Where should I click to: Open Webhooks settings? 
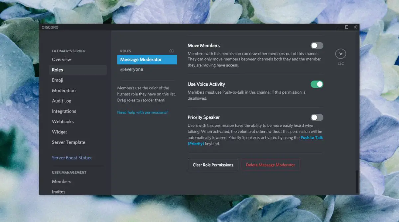[x=63, y=122]
